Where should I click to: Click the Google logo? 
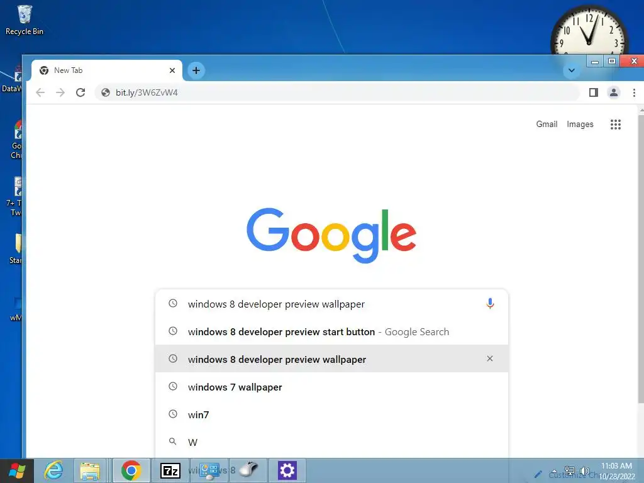[331, 235]
